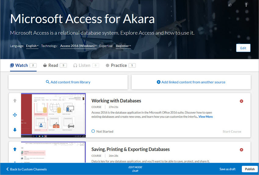This screenshot has height=175, width=259.
Task: Click Save as draft
Action: click(x=227, y=169)
